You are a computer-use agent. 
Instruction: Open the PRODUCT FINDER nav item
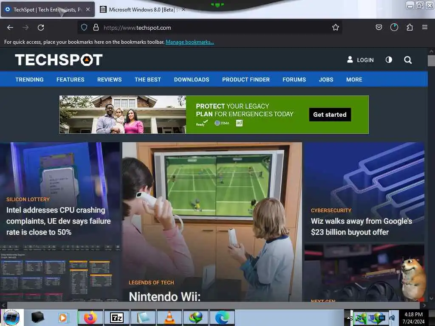point(246,79)
